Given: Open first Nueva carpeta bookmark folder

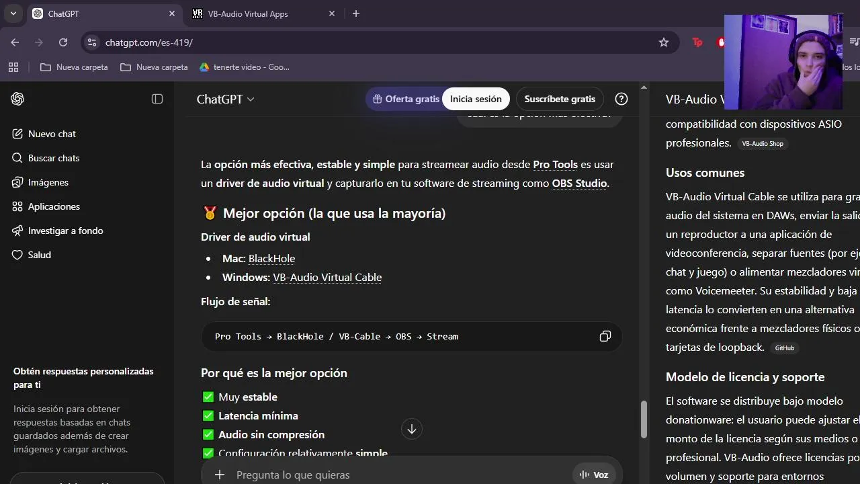Looking at the screenshot, I should (x=74, y=67).
